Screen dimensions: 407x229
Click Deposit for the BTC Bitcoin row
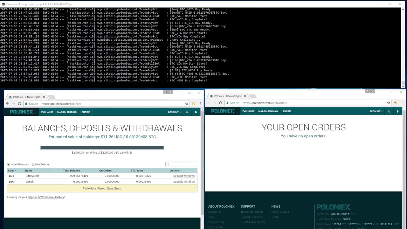(x=178, y=182)
